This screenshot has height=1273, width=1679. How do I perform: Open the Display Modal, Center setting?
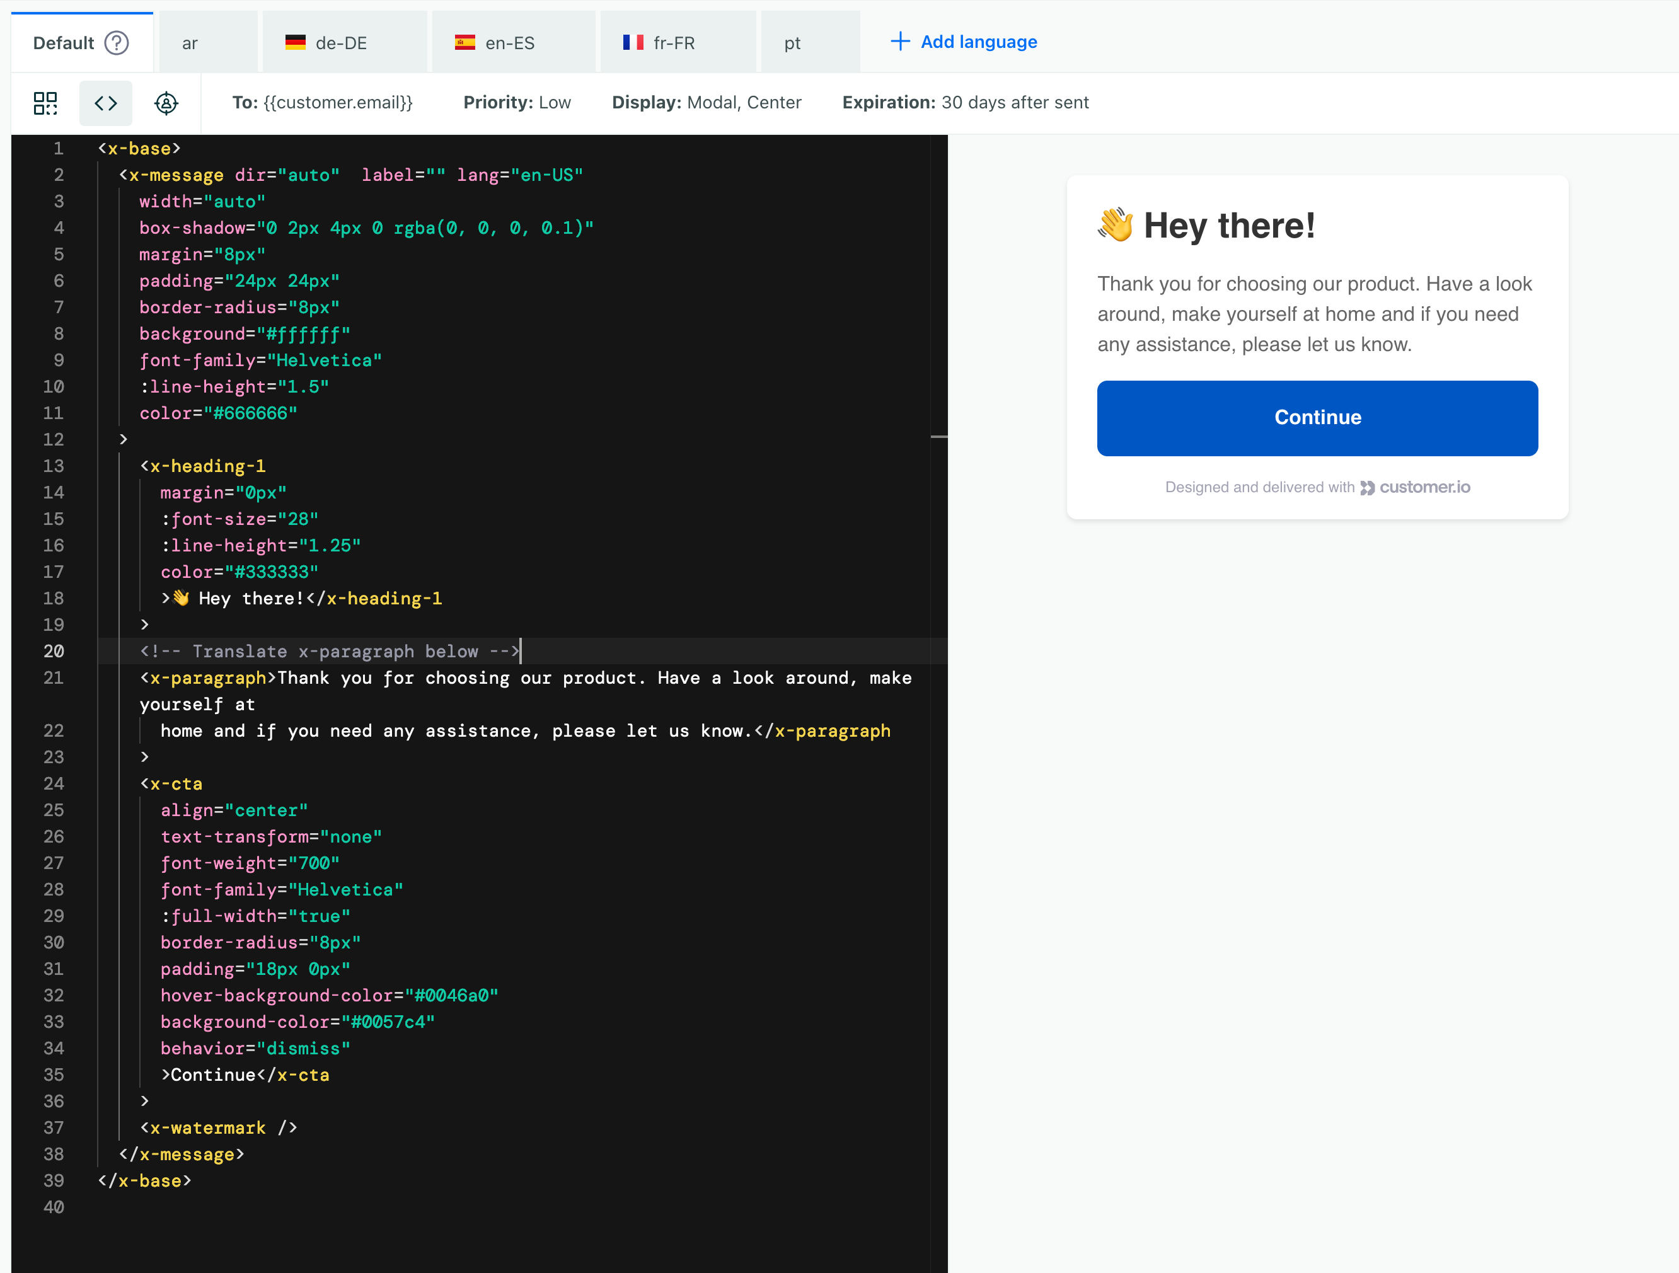[x=706, y=103]
